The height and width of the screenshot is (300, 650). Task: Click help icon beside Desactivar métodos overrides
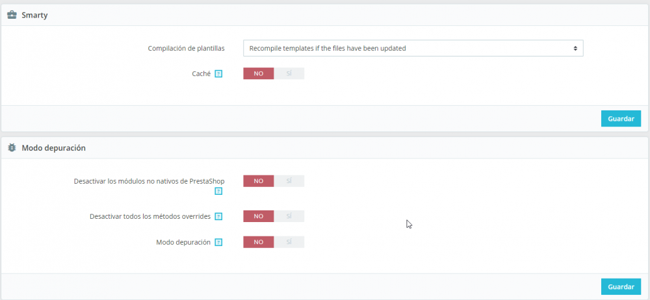click(x=218, y=216)
